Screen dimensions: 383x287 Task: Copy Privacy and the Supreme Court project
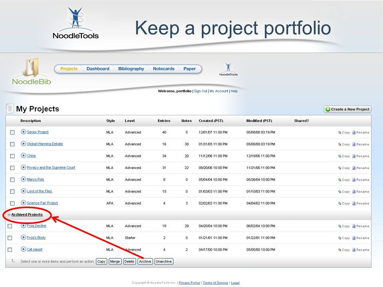click(x=344, y=168)
